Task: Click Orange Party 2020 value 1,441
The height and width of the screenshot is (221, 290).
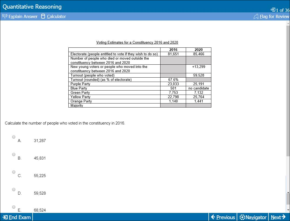Action: coord(199,101)
